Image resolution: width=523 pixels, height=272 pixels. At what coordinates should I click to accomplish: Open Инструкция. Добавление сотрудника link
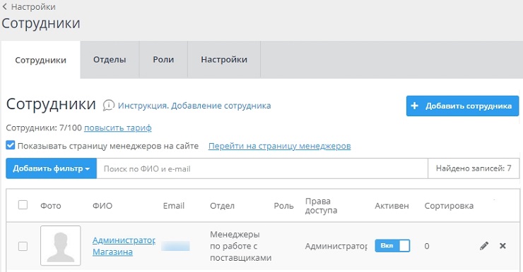194,106
